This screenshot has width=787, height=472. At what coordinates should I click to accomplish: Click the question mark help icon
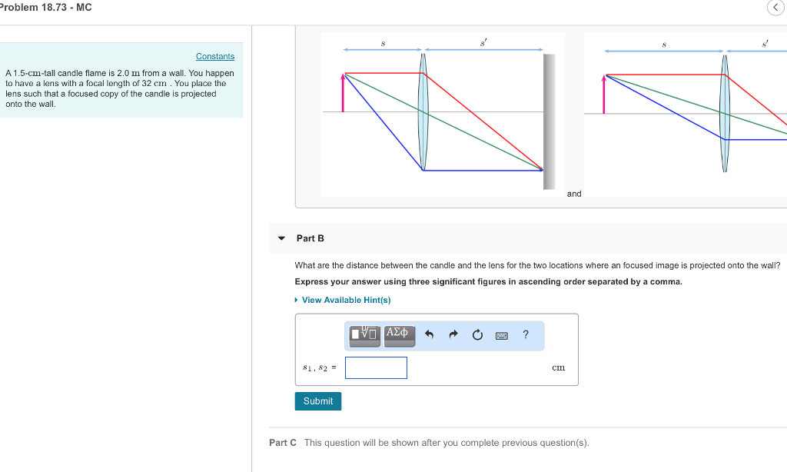(x=526, y=334)
